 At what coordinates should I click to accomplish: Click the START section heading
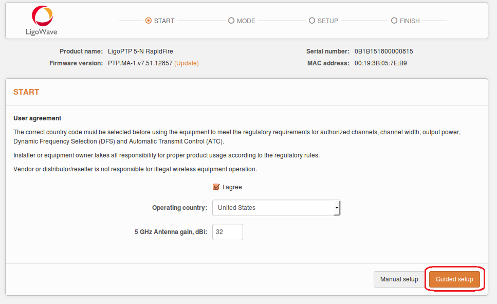pos(26,92)
